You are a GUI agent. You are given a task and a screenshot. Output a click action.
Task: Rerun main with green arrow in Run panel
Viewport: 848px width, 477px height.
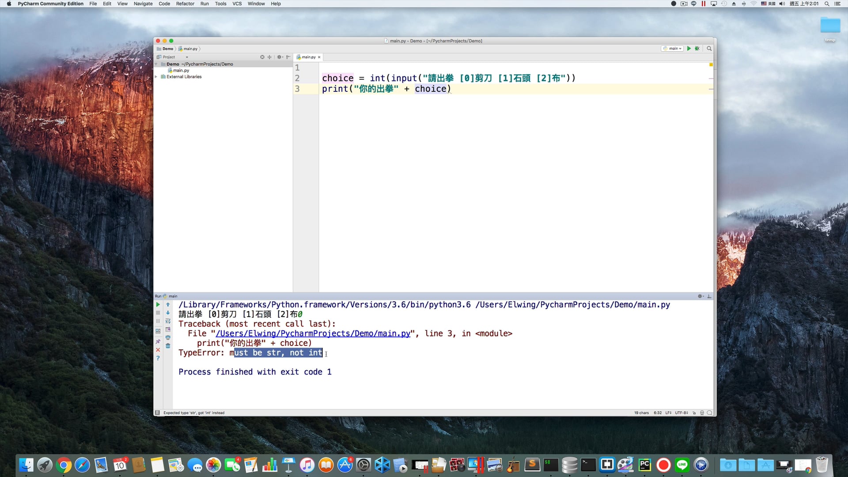(x=158, y=305)
